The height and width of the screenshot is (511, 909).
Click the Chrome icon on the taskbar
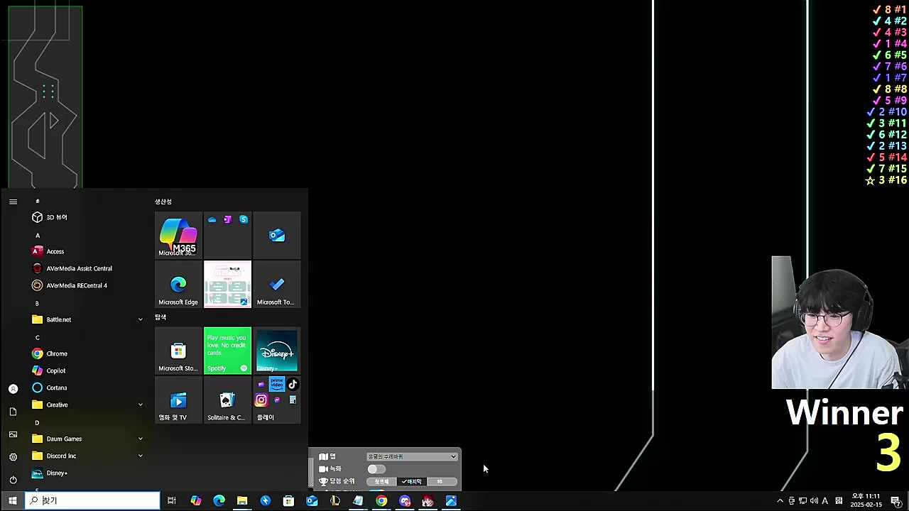[x=381, y=501]
